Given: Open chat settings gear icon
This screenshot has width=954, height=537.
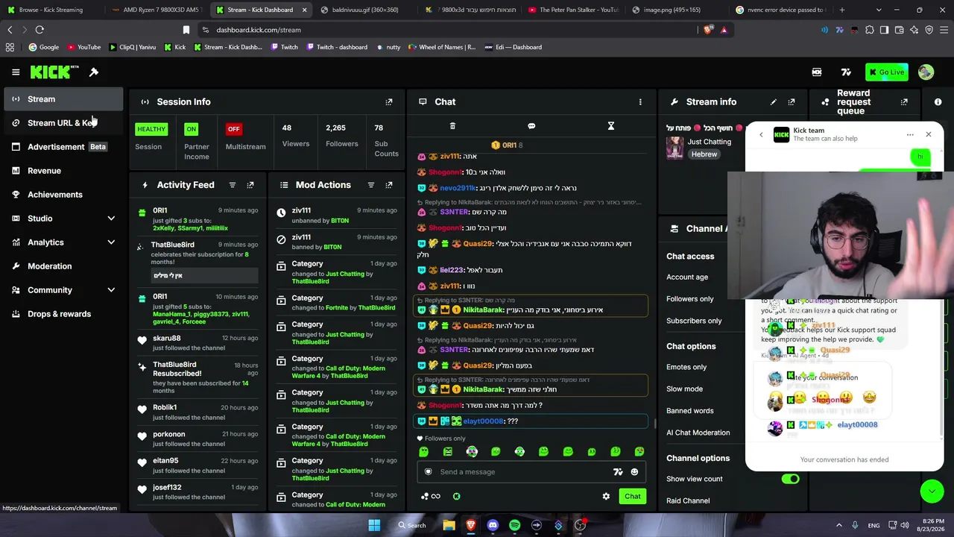Looking at the screenshot, I should [x=606, y=497].
